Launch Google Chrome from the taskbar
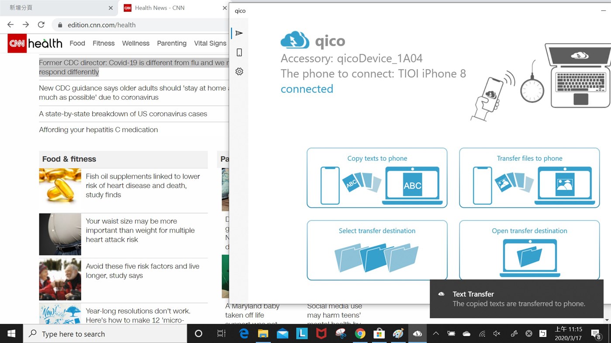 coord(360,333)
